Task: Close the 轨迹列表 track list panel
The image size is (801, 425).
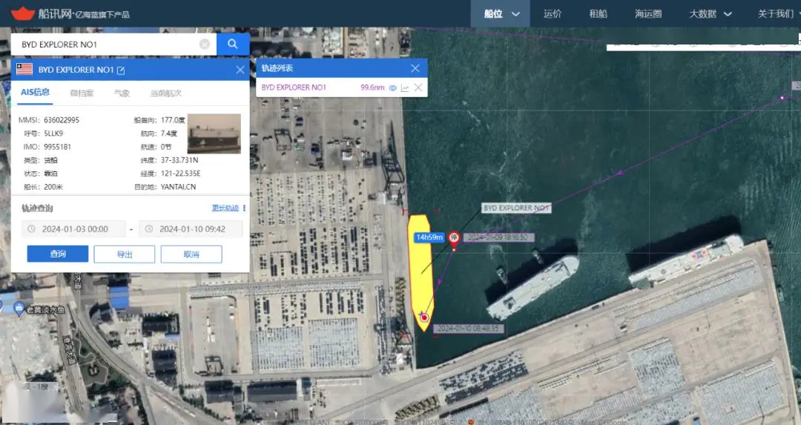Action: (x=415, y=68)
